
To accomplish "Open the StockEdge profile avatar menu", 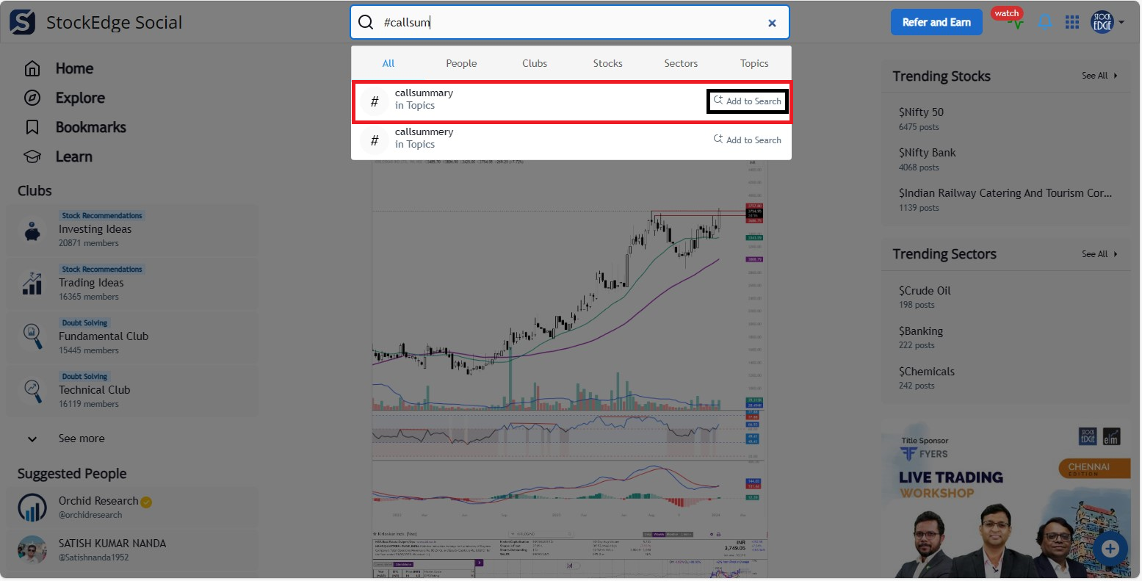I will (x=1102, y=22).
